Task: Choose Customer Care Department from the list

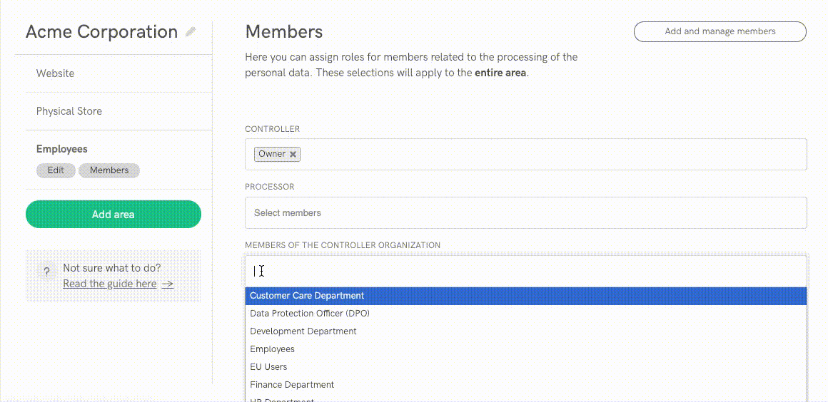Action: click(x=307, y=296)
